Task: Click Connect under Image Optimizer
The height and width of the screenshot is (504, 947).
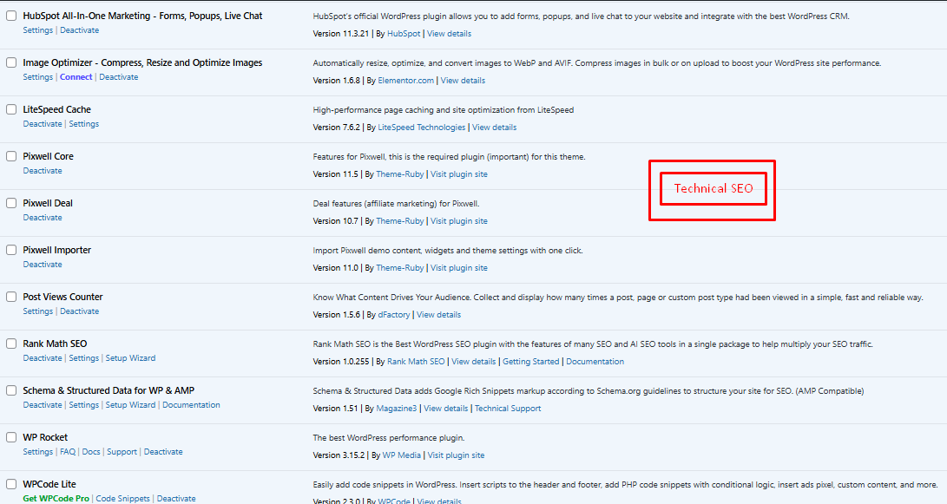Action: click(x=76, y=77)
